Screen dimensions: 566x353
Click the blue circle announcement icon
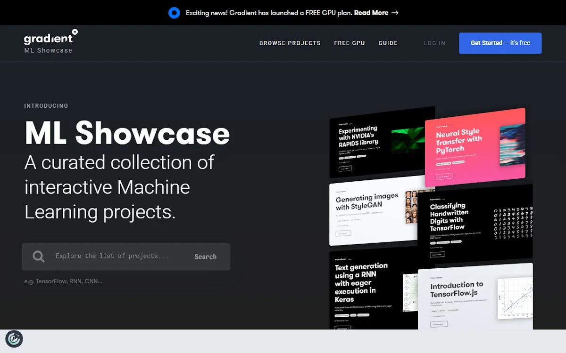pyautogui.click(x=175, y=13)
